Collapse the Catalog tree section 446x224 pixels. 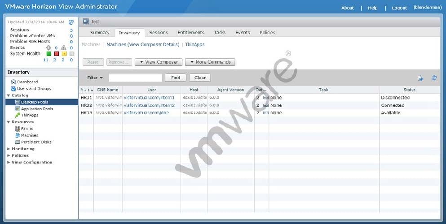click(9, 95)
